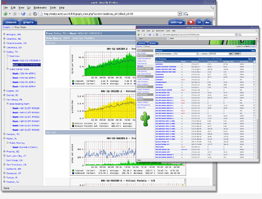Viewport: 262px width, 199px height.
Task: Click the Add link in the Devices header
Action: click(x=253, y=51)
